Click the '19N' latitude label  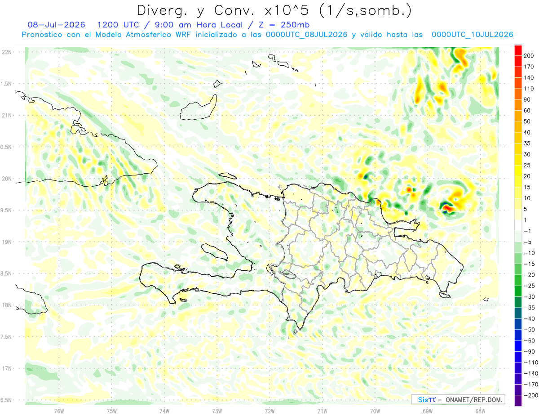7,242
